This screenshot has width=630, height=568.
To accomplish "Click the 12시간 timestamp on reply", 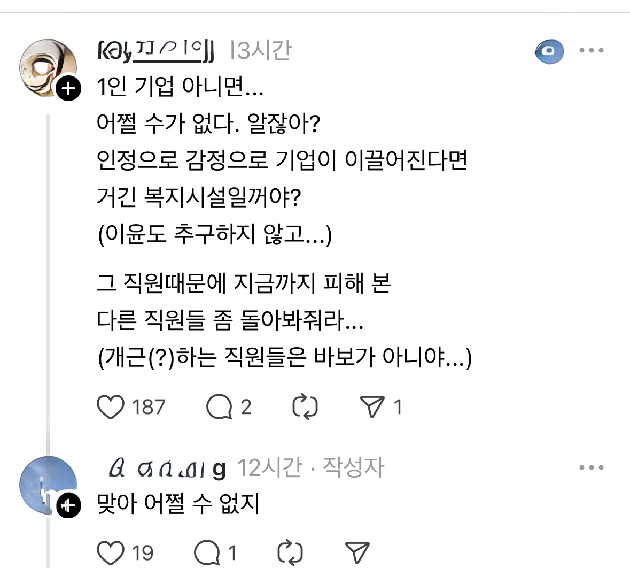I will [270, 468].
